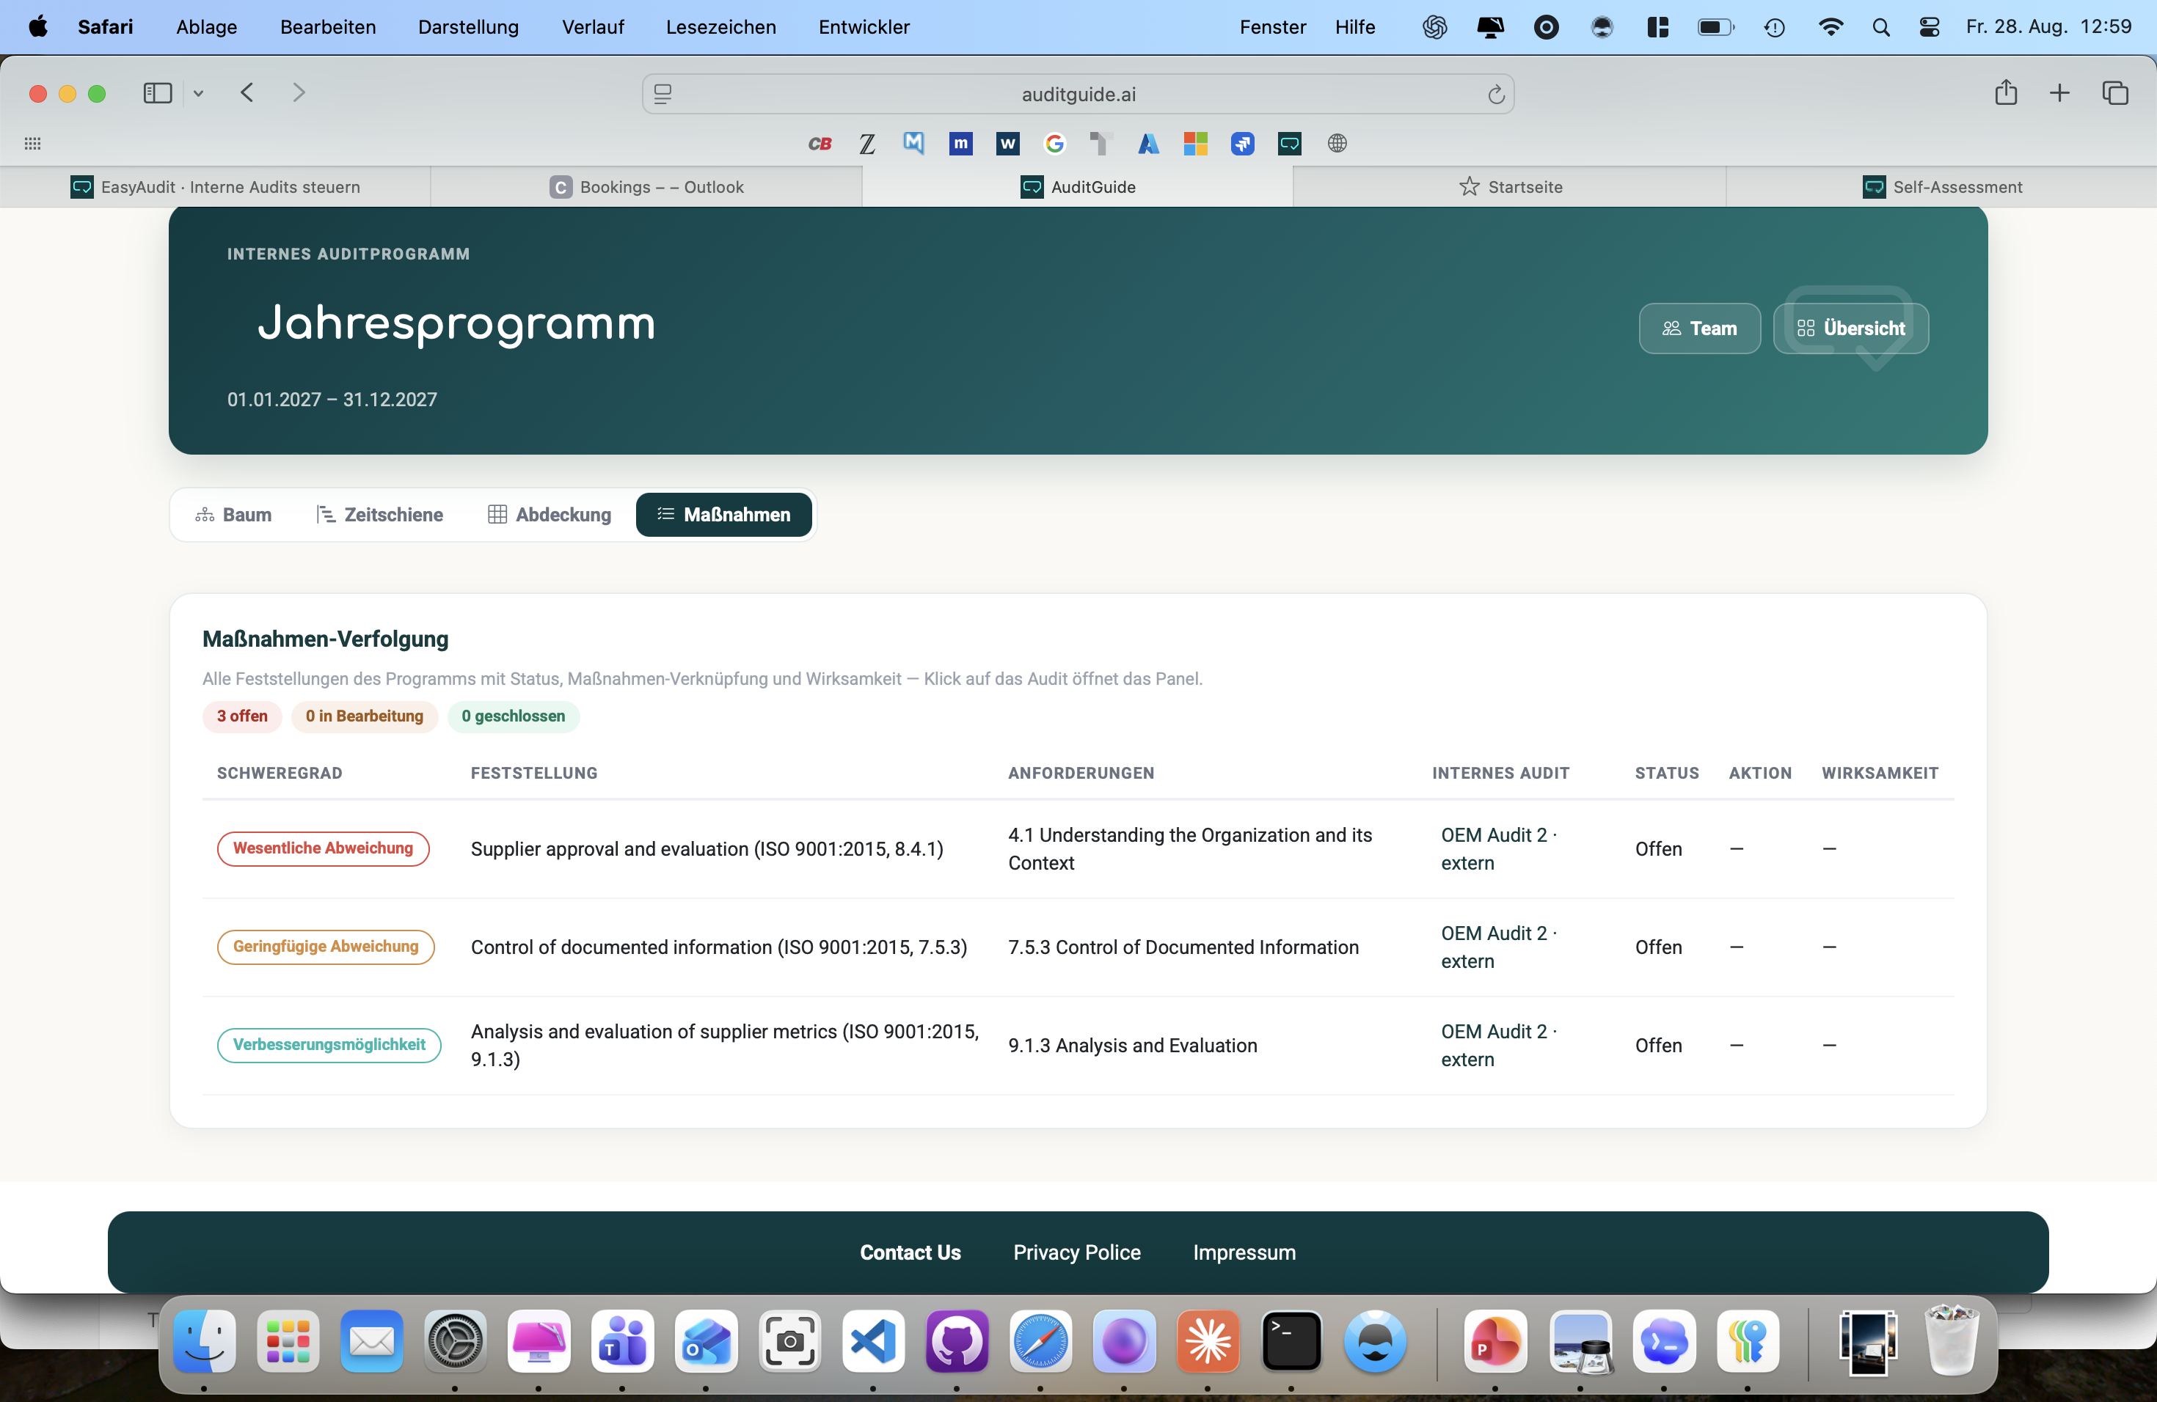The width and height of the screenshot is (2157, 1402).
Task: Click the '0 geschlossen' badge
Action: click(x=513, y=716)
